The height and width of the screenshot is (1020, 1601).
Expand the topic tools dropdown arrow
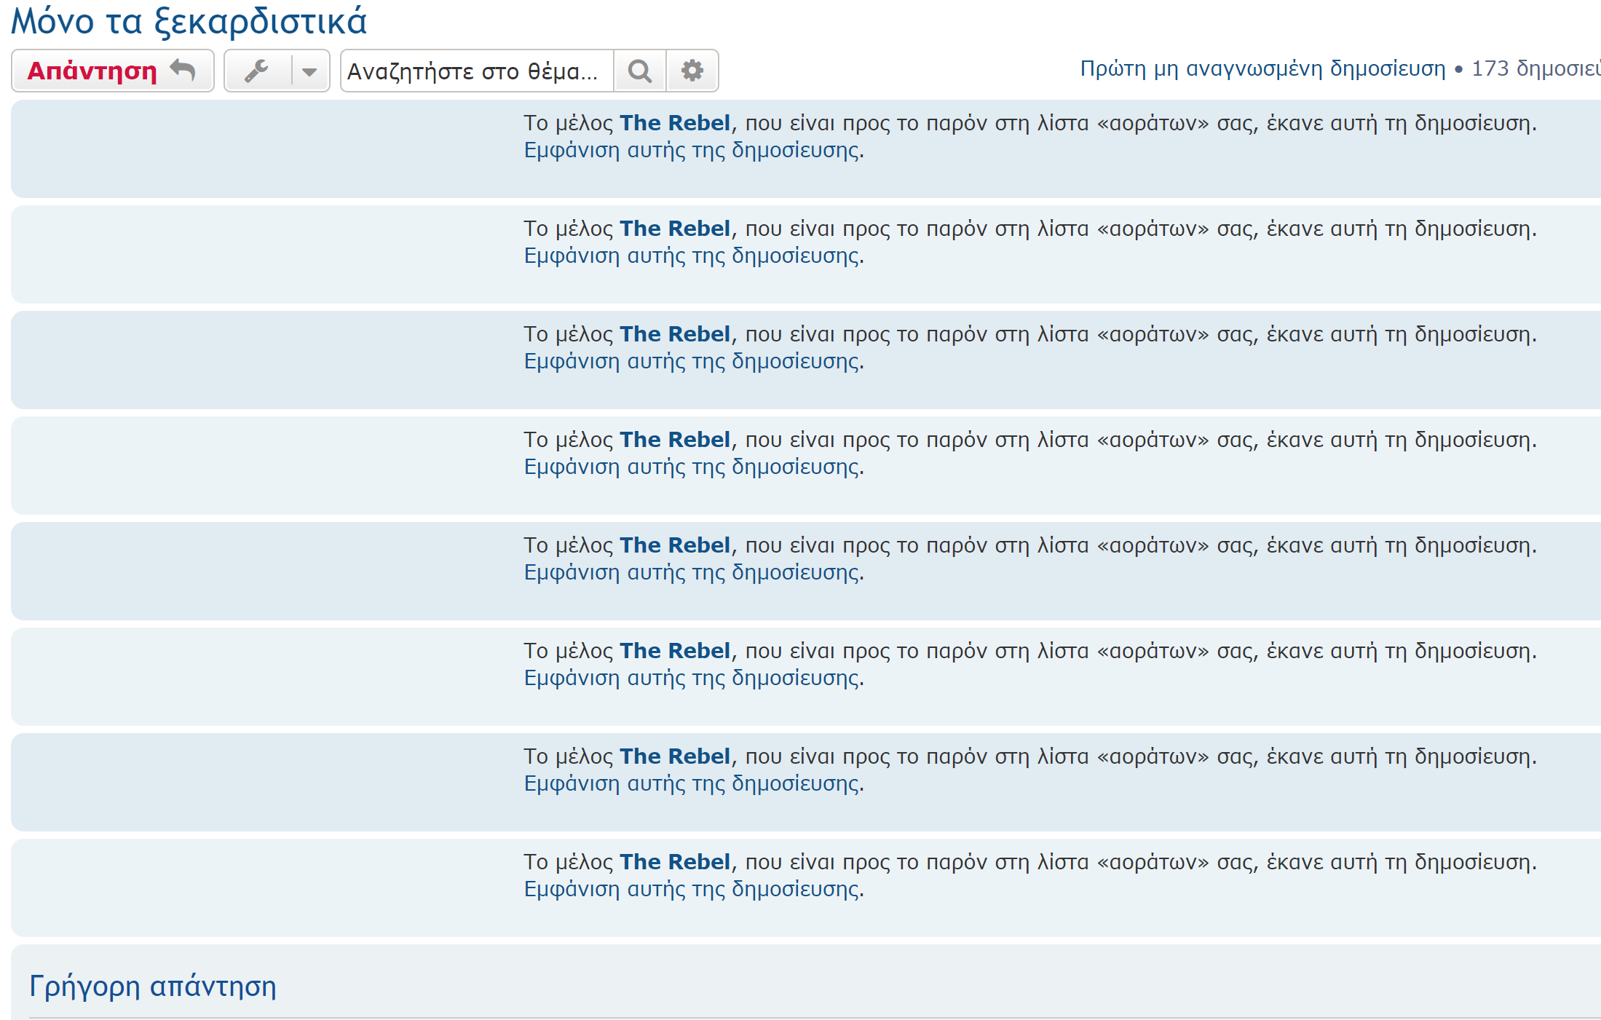coord(309,71)
